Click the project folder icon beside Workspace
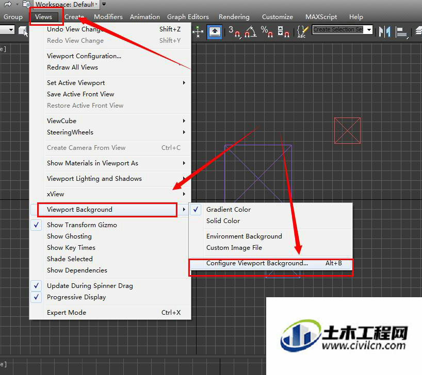The height and width of the screenshot is (375, 422). pyautogui.click(x=27, y=4)
